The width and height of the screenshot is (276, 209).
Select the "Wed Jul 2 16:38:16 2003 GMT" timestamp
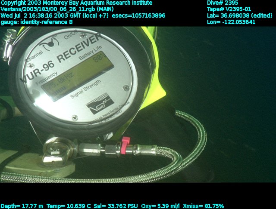click(x=40, y=15)
